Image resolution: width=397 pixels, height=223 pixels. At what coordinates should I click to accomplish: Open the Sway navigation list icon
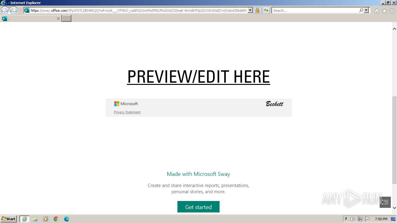[x=385, y=202]
